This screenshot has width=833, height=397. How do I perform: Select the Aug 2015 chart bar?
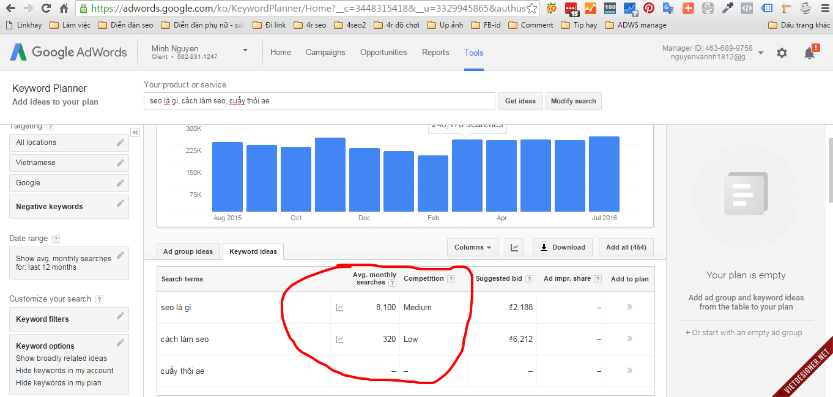tap(228, 177)
